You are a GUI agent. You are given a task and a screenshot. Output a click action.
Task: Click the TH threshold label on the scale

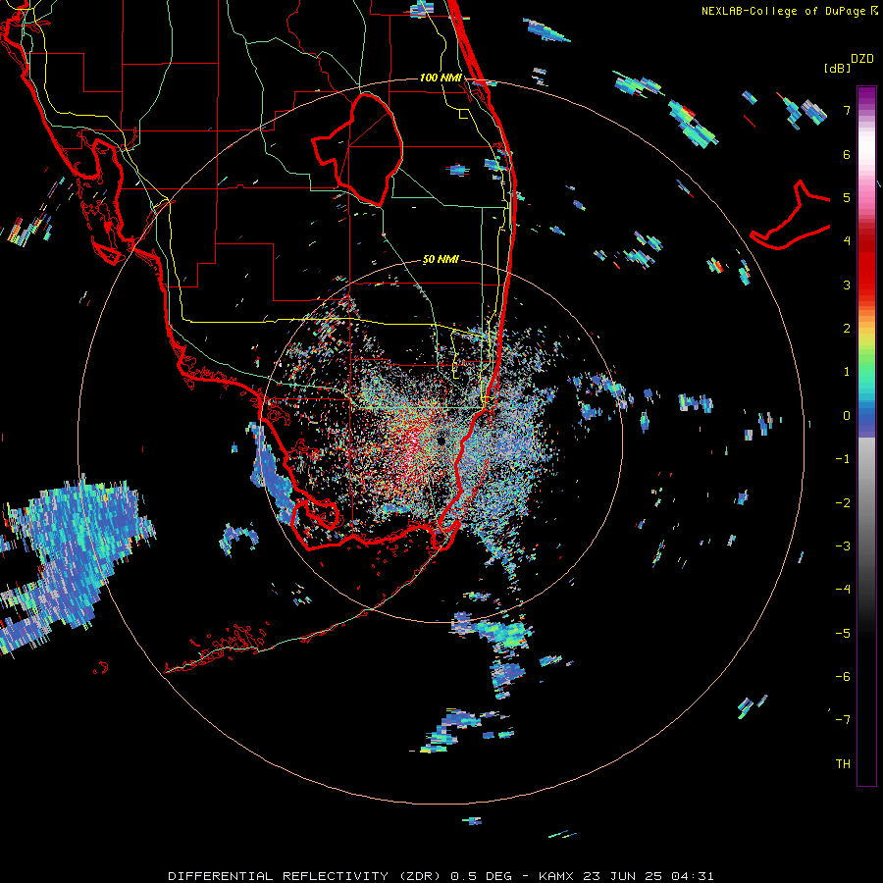click(843, 764)
